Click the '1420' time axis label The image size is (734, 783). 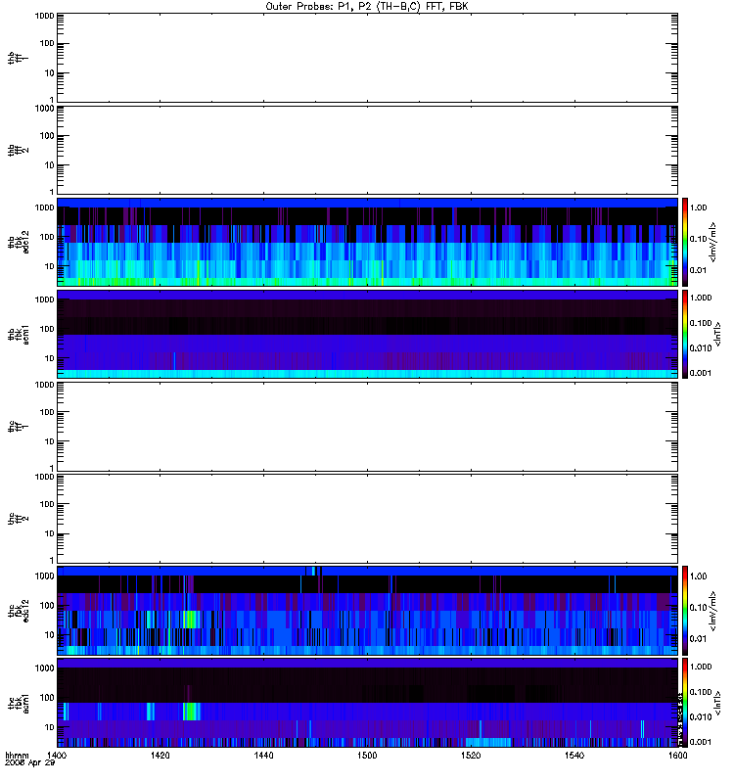tap(160, 755)
